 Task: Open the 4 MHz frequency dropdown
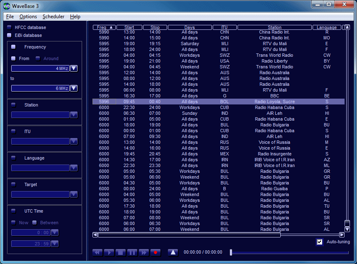(x=74, y=68)
